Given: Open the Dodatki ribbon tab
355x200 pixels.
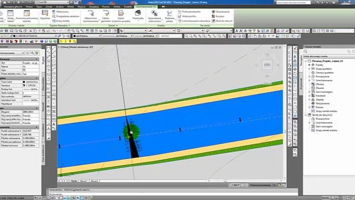Looking at the screenshot, I should pyautogui.click(x=128, y=7).
